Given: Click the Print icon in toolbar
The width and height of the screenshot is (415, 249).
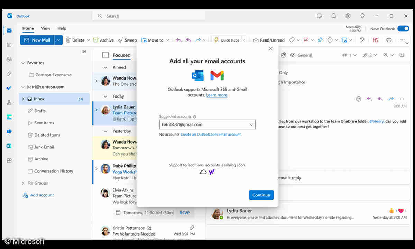Looking at the screenshot, I should (x=389, y=40).
